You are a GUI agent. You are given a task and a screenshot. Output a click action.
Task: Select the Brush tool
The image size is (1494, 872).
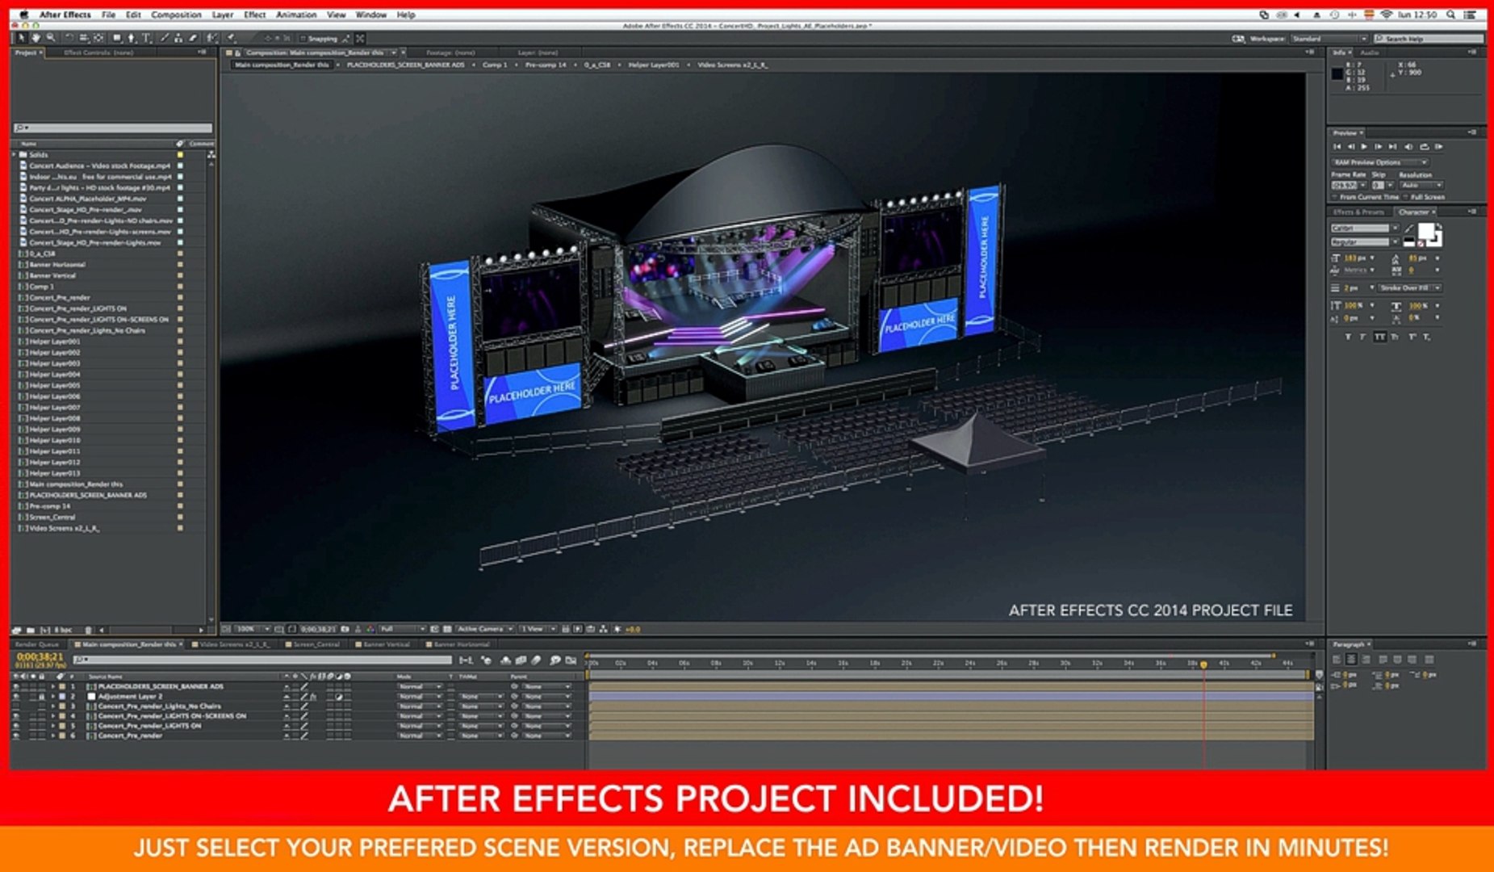click(x=165, y=38)
